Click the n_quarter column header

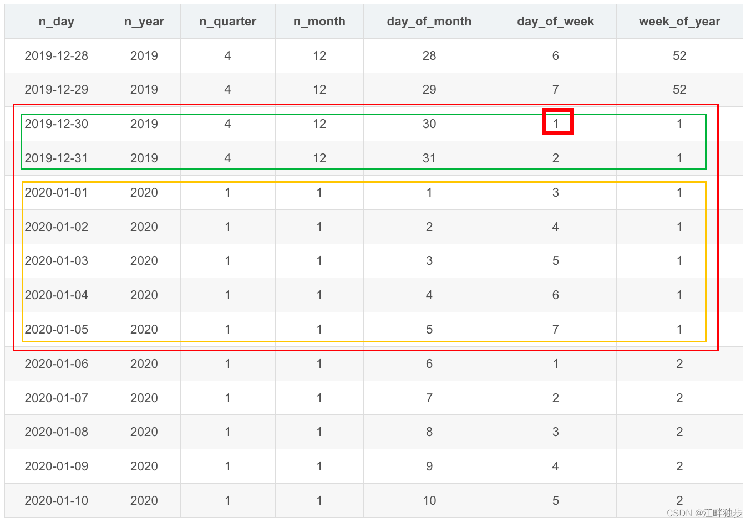[x=228, y=22]
